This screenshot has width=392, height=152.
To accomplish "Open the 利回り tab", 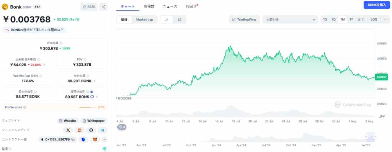I will click(191, 7).
